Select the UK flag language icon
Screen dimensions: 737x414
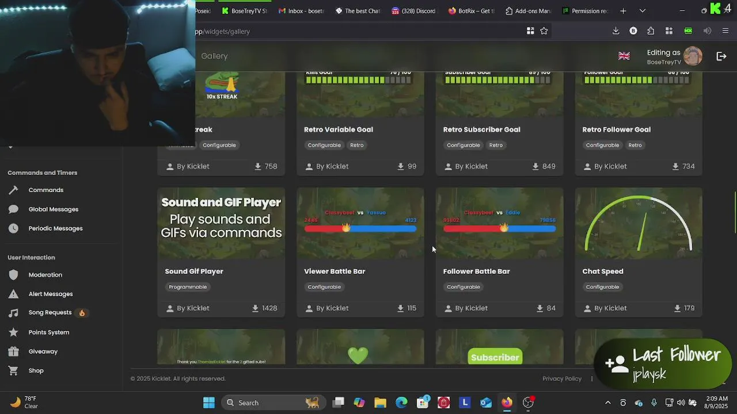tap(624, 56)
